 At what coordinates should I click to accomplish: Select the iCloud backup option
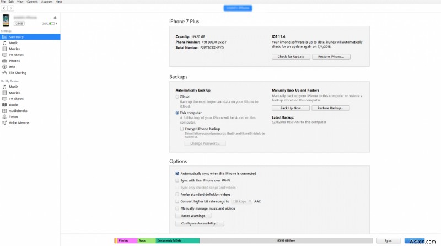point(178,97)
